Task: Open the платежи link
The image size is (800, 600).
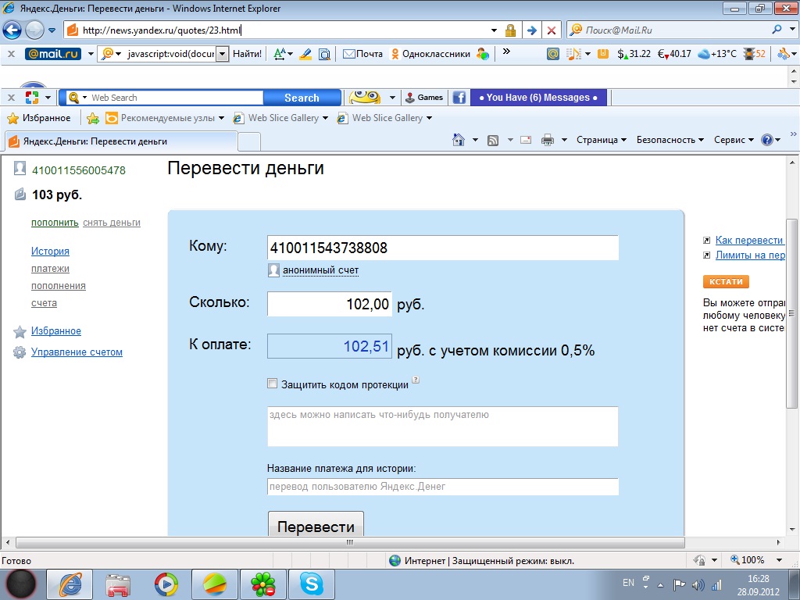Action: click(50, 269)
